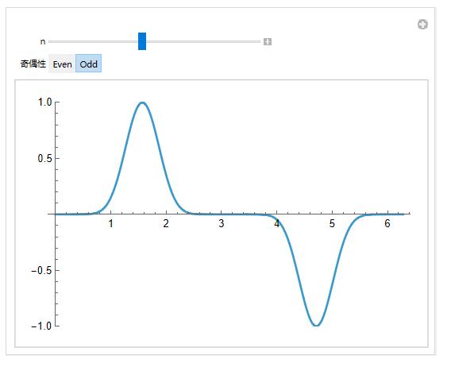The image size is (451, 367).
Task: Click y-axis label -1.0
Action: pyautogui.click(x=42, y=326)
